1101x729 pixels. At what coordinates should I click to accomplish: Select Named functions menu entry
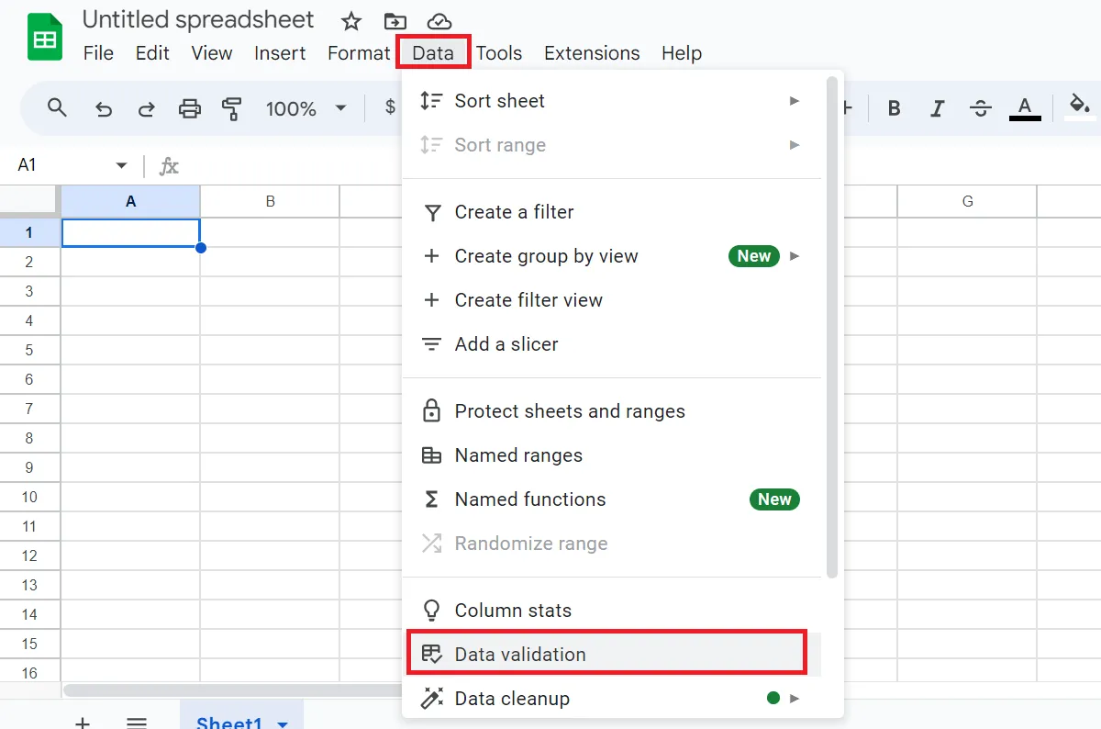click(x=612, y=499)
